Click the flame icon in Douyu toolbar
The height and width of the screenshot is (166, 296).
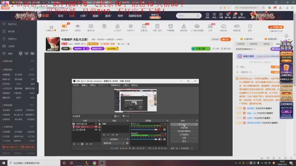[x=117, y=26]
